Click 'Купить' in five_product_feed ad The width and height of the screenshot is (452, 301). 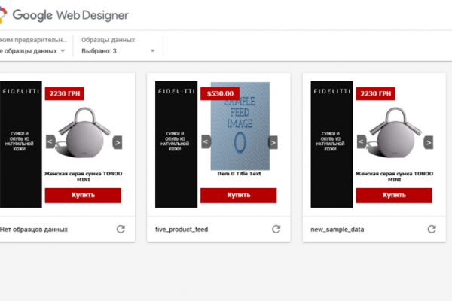238,196
